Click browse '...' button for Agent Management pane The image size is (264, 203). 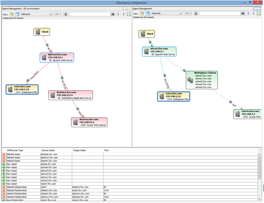click(257, 8)
